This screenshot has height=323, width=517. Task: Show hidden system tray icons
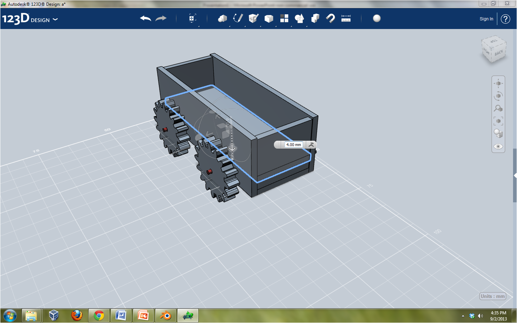coord(463,316)
